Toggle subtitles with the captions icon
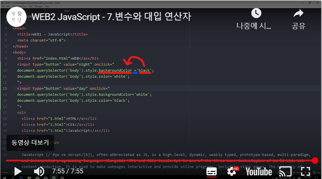The image size is (322, 179). 212,172
